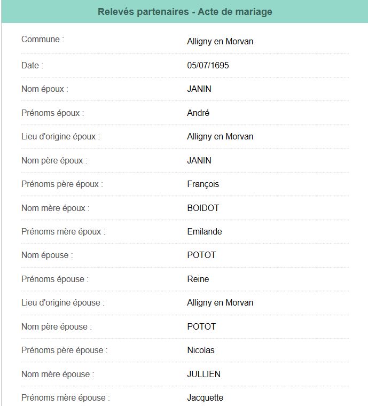Click the 'Lieu d'origine épouse' value
The height and width of the screenshot is (406, 368).
(220, 303)
